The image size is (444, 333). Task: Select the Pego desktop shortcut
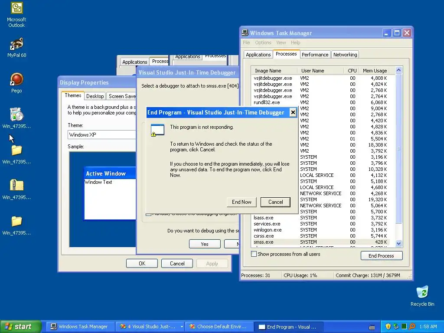16,83
